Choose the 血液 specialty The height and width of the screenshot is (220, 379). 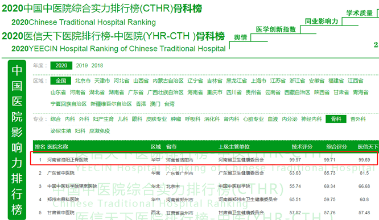click(x=273, y=119)
